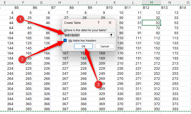191x114 pixels.
Task: Click the Create Table help question mark
Action: tap(99, 23)
